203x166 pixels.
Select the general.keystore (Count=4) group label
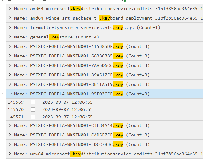point(56,37)
